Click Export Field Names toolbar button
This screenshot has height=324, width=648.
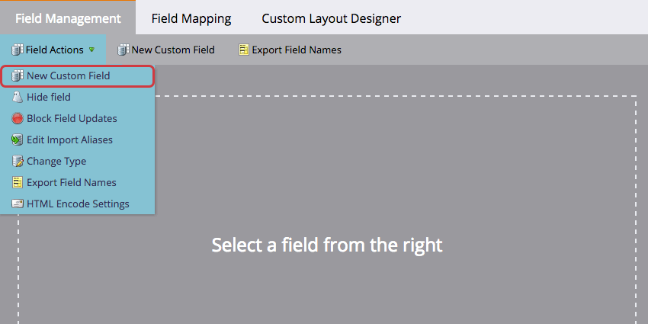tap(290, 50)
